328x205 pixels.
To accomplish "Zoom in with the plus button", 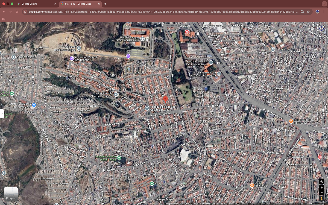I will [x=322, y=188].
